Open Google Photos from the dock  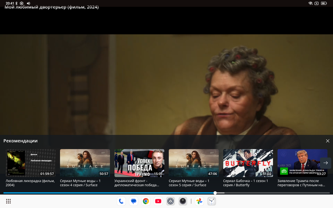[199, 201]
